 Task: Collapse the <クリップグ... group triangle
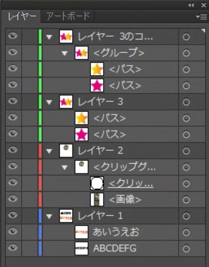tap(64, 167)
